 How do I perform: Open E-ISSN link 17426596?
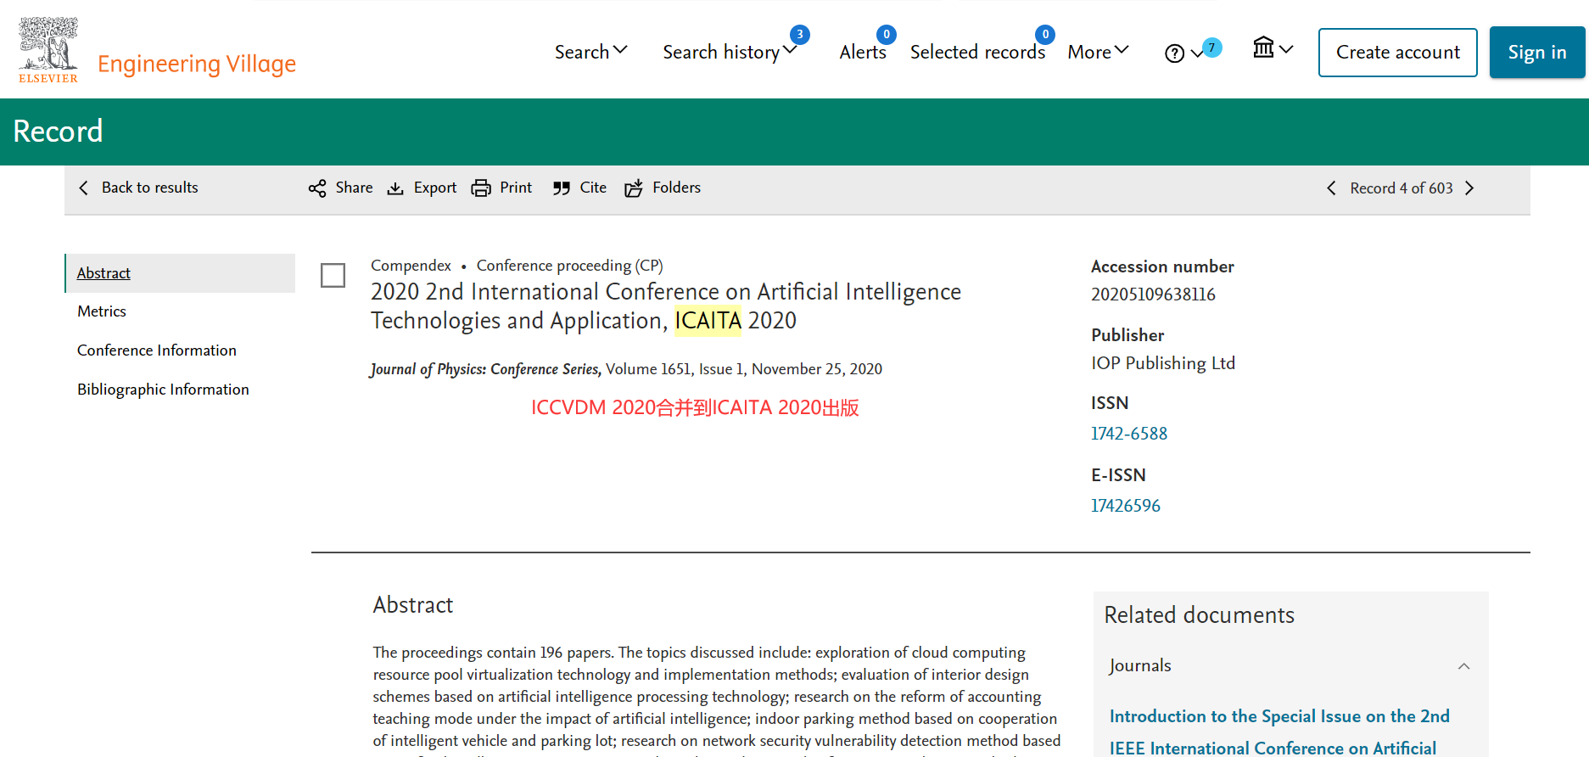(x=1126, y=506)
